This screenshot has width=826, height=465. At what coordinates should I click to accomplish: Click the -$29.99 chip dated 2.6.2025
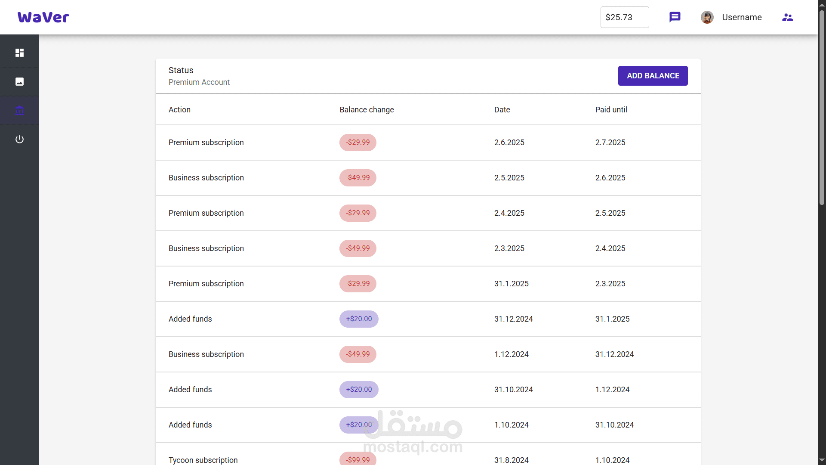358,143
